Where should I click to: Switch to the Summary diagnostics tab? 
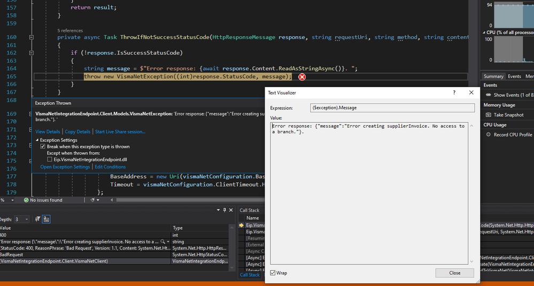pyautogui.click(x=493, y=76)
